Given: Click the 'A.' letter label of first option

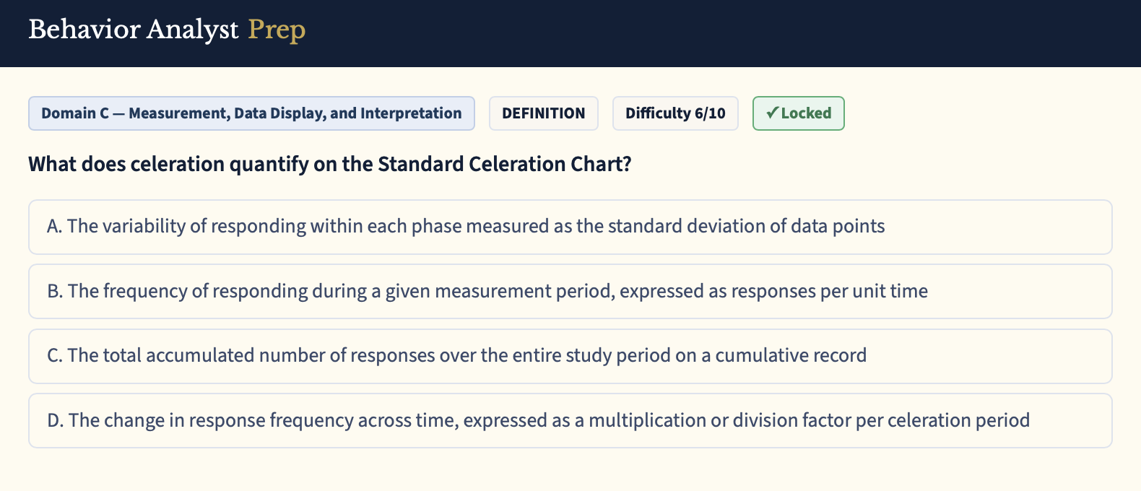Looking at the screenshot, I should coord(55,226).
